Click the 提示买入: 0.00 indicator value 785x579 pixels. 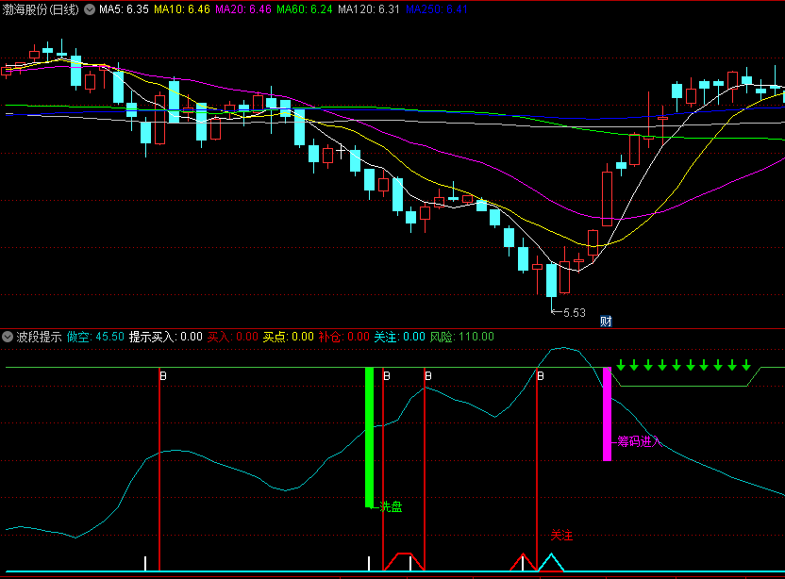(166, 337)
